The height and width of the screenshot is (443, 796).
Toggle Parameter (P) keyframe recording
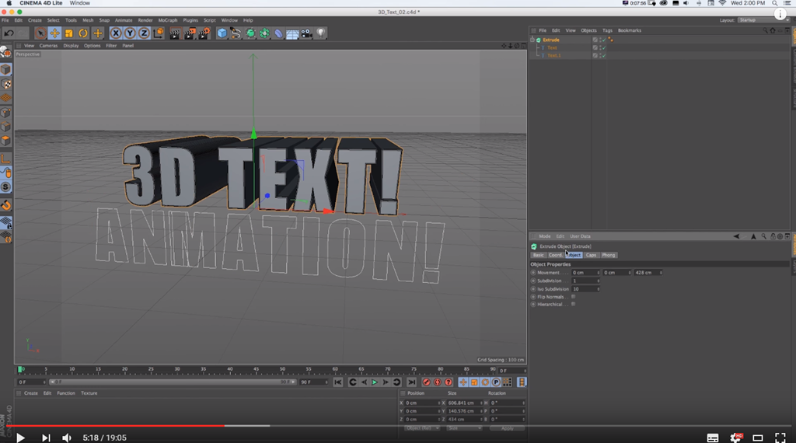(x=496, y=382)
